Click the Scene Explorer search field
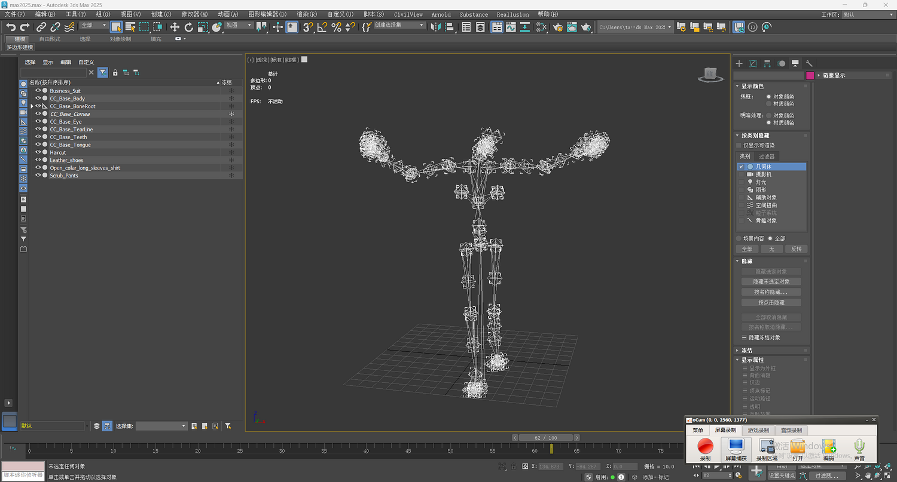The image size is (897, 482). [x=54, y=72]
